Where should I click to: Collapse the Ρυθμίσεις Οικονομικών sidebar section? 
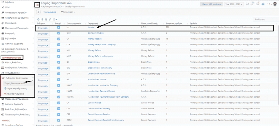coord(17,78)
